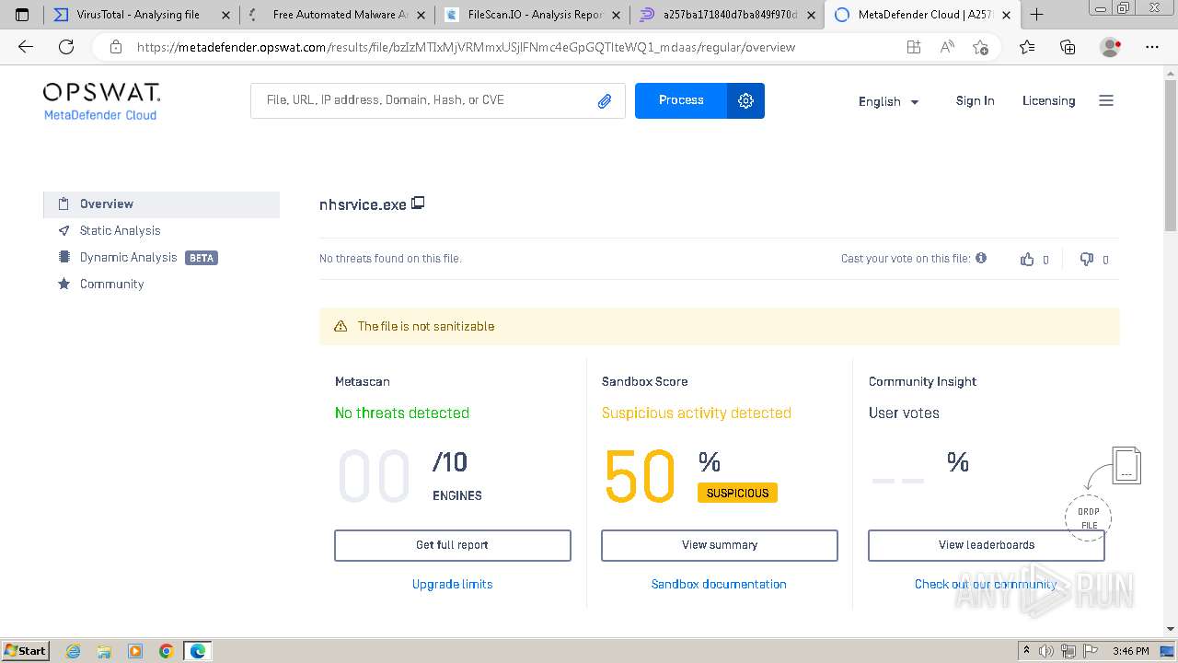Open the Favorites list
Image resolution: width=1178 pixels, height=663 pixels.
[1027, 47]
